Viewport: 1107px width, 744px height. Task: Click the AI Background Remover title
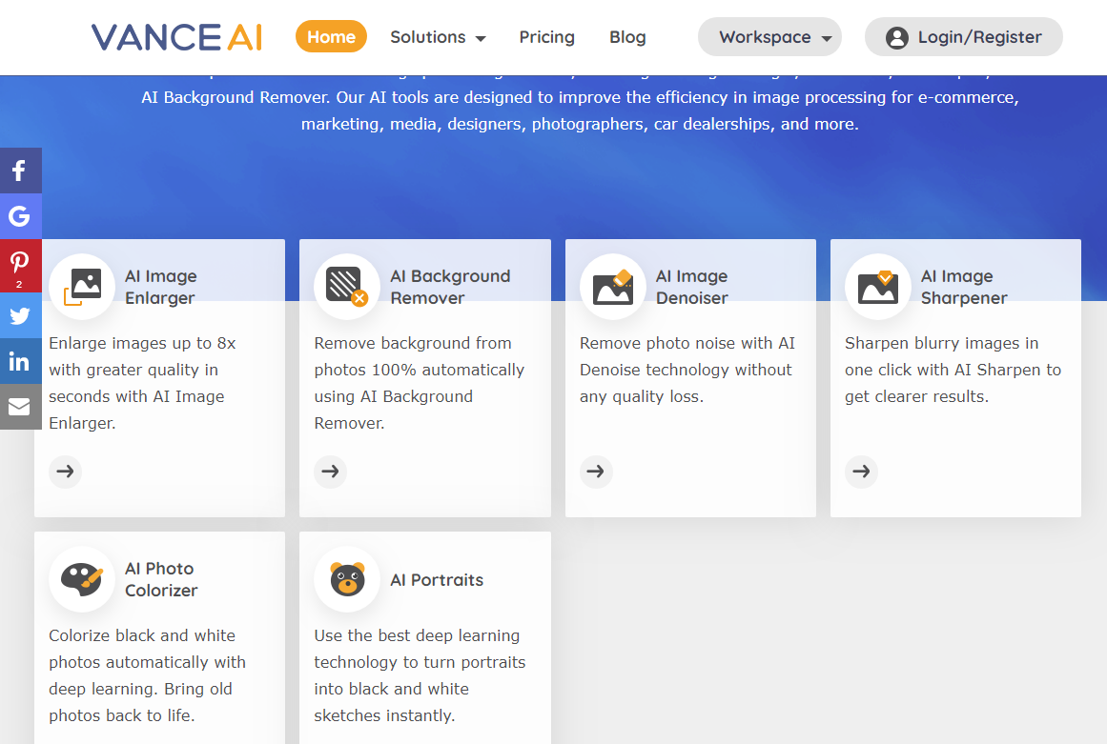450,287
